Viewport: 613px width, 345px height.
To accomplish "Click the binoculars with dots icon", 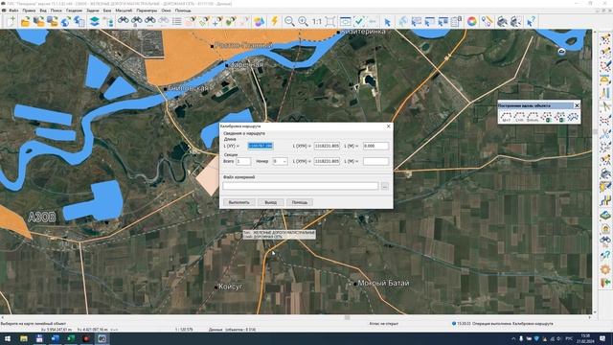I will [x=149, y=21].
